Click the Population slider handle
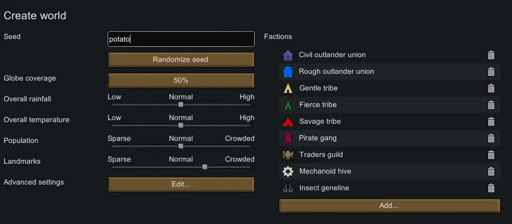 pos(181,146)
